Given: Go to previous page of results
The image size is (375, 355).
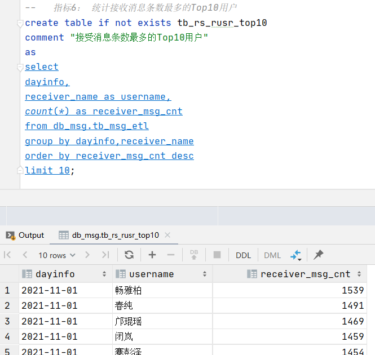Looking at the screenshot, I should click(25, 255).
